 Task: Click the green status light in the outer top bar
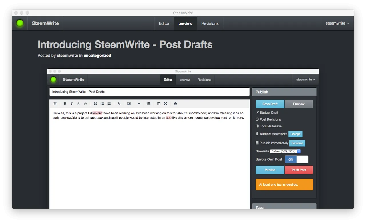[20, 23]
